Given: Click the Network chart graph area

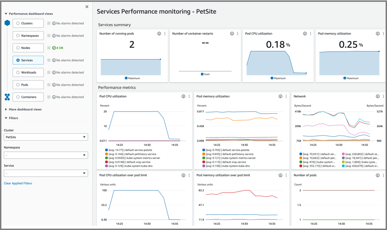Looking at the screenshot, I should point(339,126).
